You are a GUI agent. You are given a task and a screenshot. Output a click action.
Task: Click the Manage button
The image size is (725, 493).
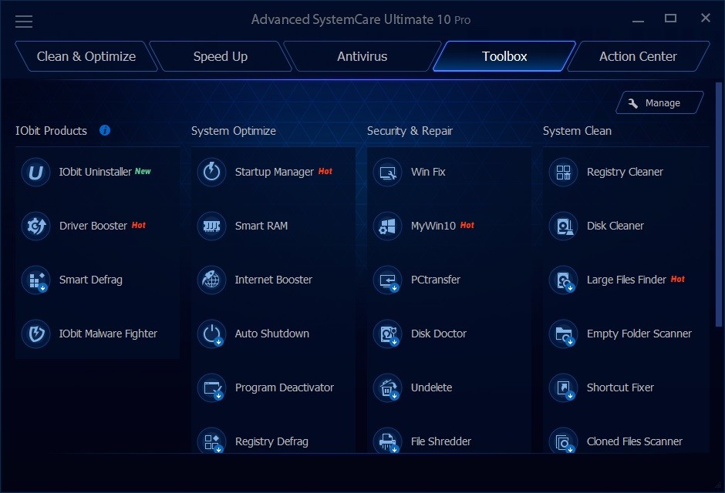tap(659, 102)
